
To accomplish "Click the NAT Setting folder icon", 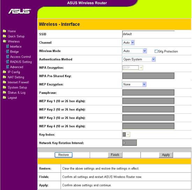I will click(x=5, y=77).
